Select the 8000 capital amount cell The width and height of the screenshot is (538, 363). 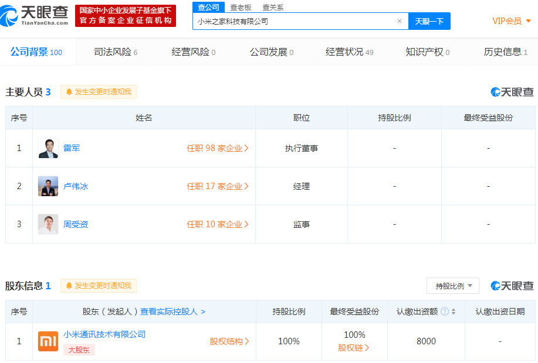coord(426,341)
